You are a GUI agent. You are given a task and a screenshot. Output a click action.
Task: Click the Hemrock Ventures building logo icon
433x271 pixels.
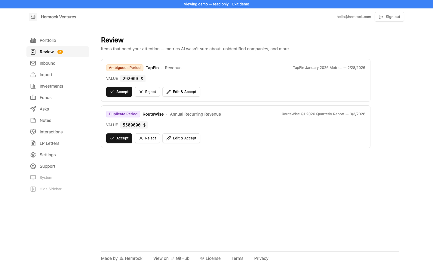[33, 17]
